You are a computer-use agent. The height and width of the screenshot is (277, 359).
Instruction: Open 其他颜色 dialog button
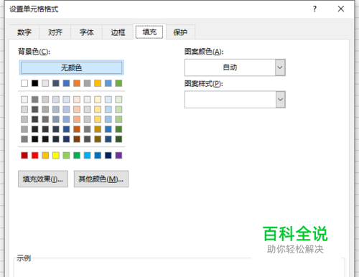(101, 179)
